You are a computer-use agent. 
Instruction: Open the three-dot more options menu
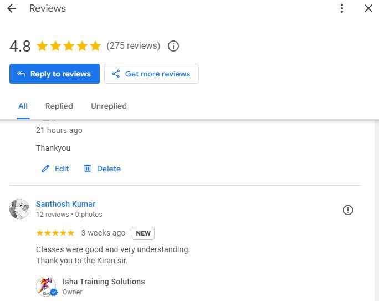coord(341,8)
